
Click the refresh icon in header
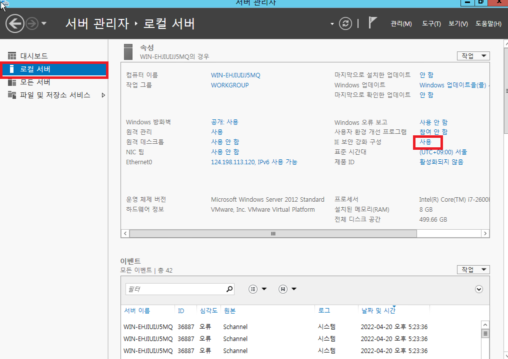coord(345,23)
